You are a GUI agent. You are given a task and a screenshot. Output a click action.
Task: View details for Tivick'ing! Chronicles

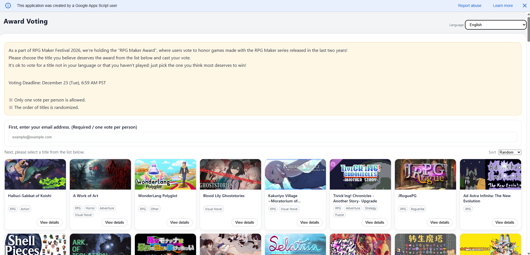pos(374,222)
